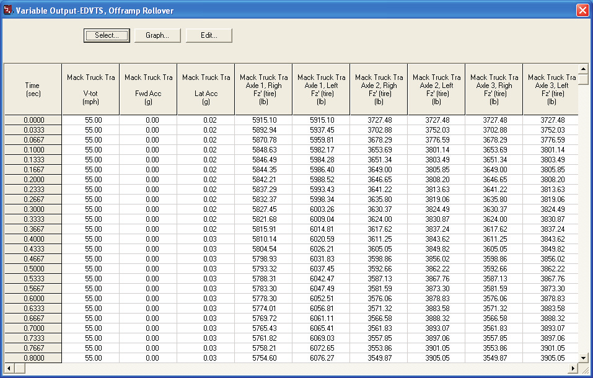
Task: Click the vertical scrollbar down arrow
Action: pos(583,358)
